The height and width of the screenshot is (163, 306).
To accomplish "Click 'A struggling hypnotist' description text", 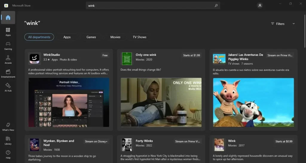I will pos(160,158).
